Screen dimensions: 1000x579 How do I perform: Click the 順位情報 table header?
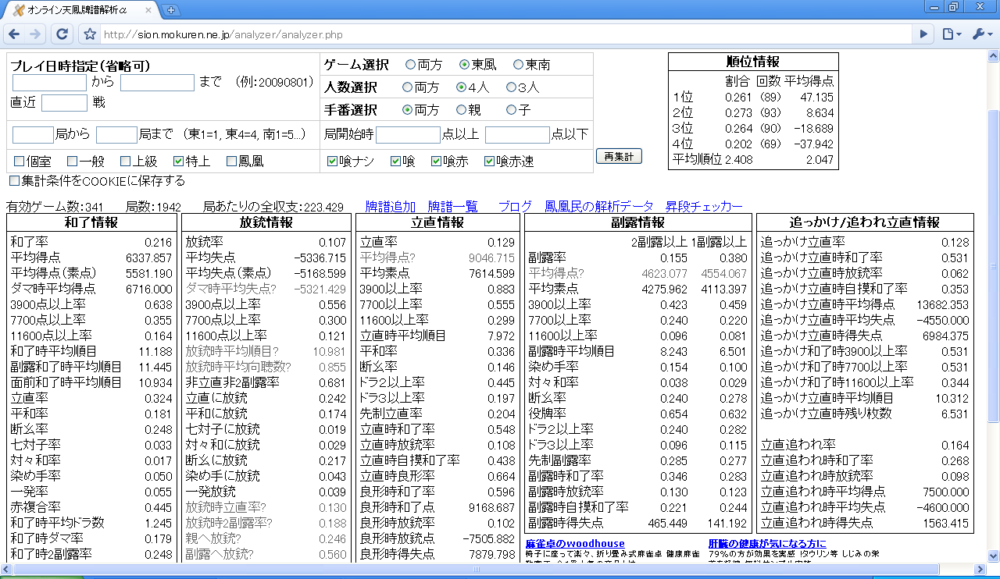coord(753,62)
